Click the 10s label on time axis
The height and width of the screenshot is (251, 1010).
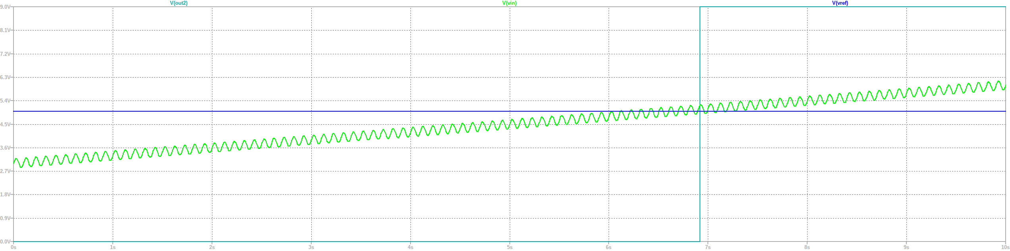(1005, 247)
